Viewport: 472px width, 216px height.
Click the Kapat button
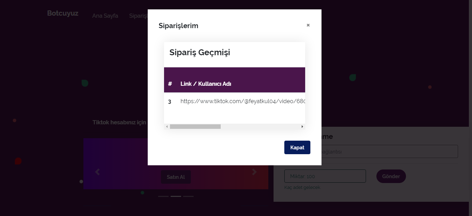pyautogui.click(x=297, y=147)
